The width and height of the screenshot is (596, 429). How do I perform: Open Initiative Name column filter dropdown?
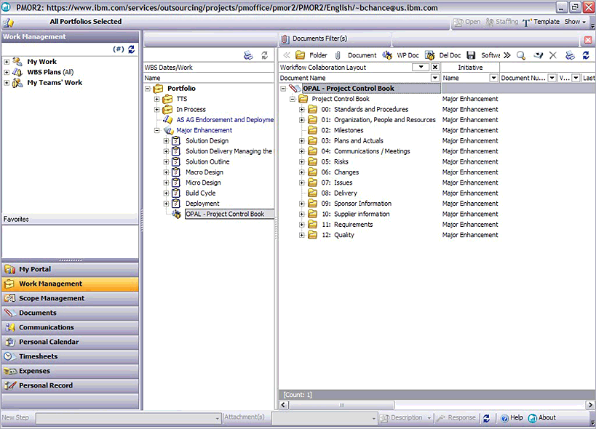tap(493, 78)
